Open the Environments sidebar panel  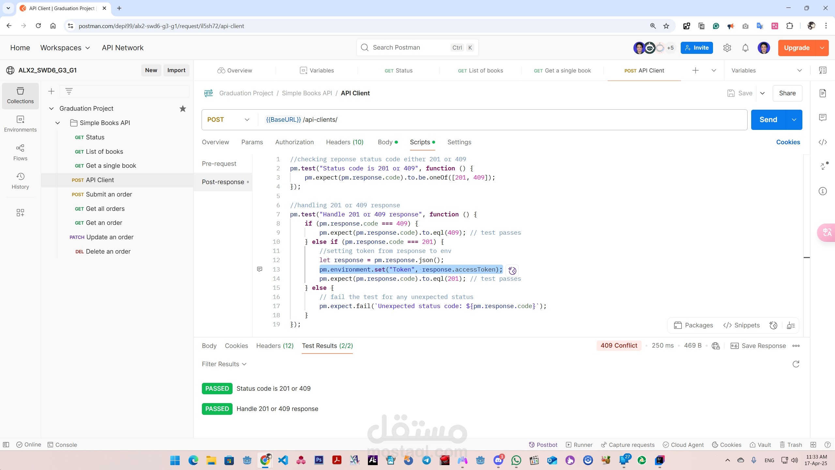tap(20, 124)
